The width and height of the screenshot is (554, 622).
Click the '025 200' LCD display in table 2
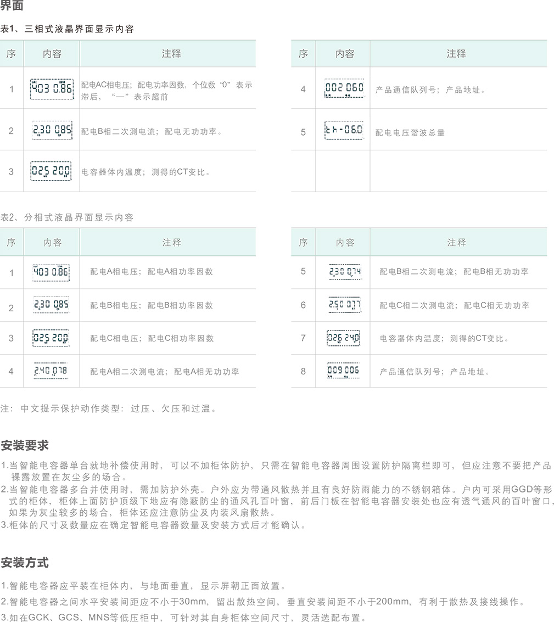(51, 338)
